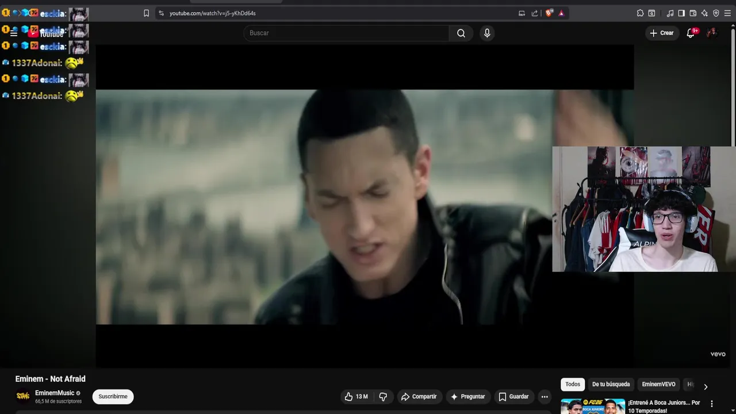Click the Suscribirme button
This screenshot has height=414, width=736.
point(113,397)
